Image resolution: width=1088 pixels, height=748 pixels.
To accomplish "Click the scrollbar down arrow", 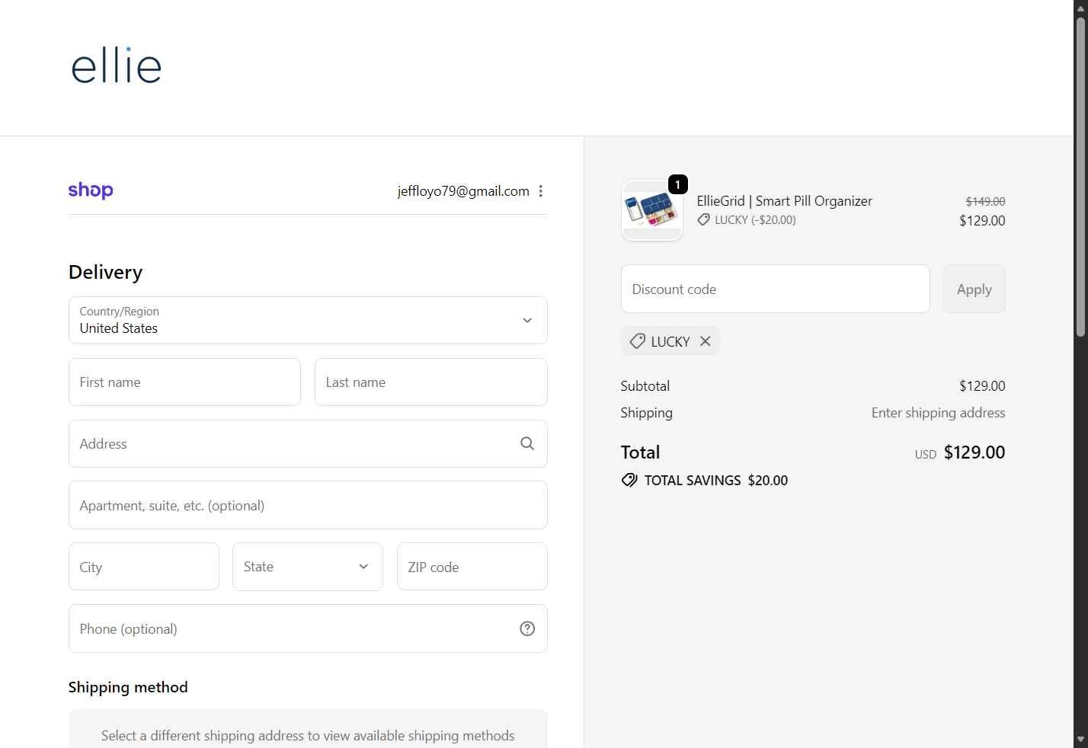I will pos(1080,740).
